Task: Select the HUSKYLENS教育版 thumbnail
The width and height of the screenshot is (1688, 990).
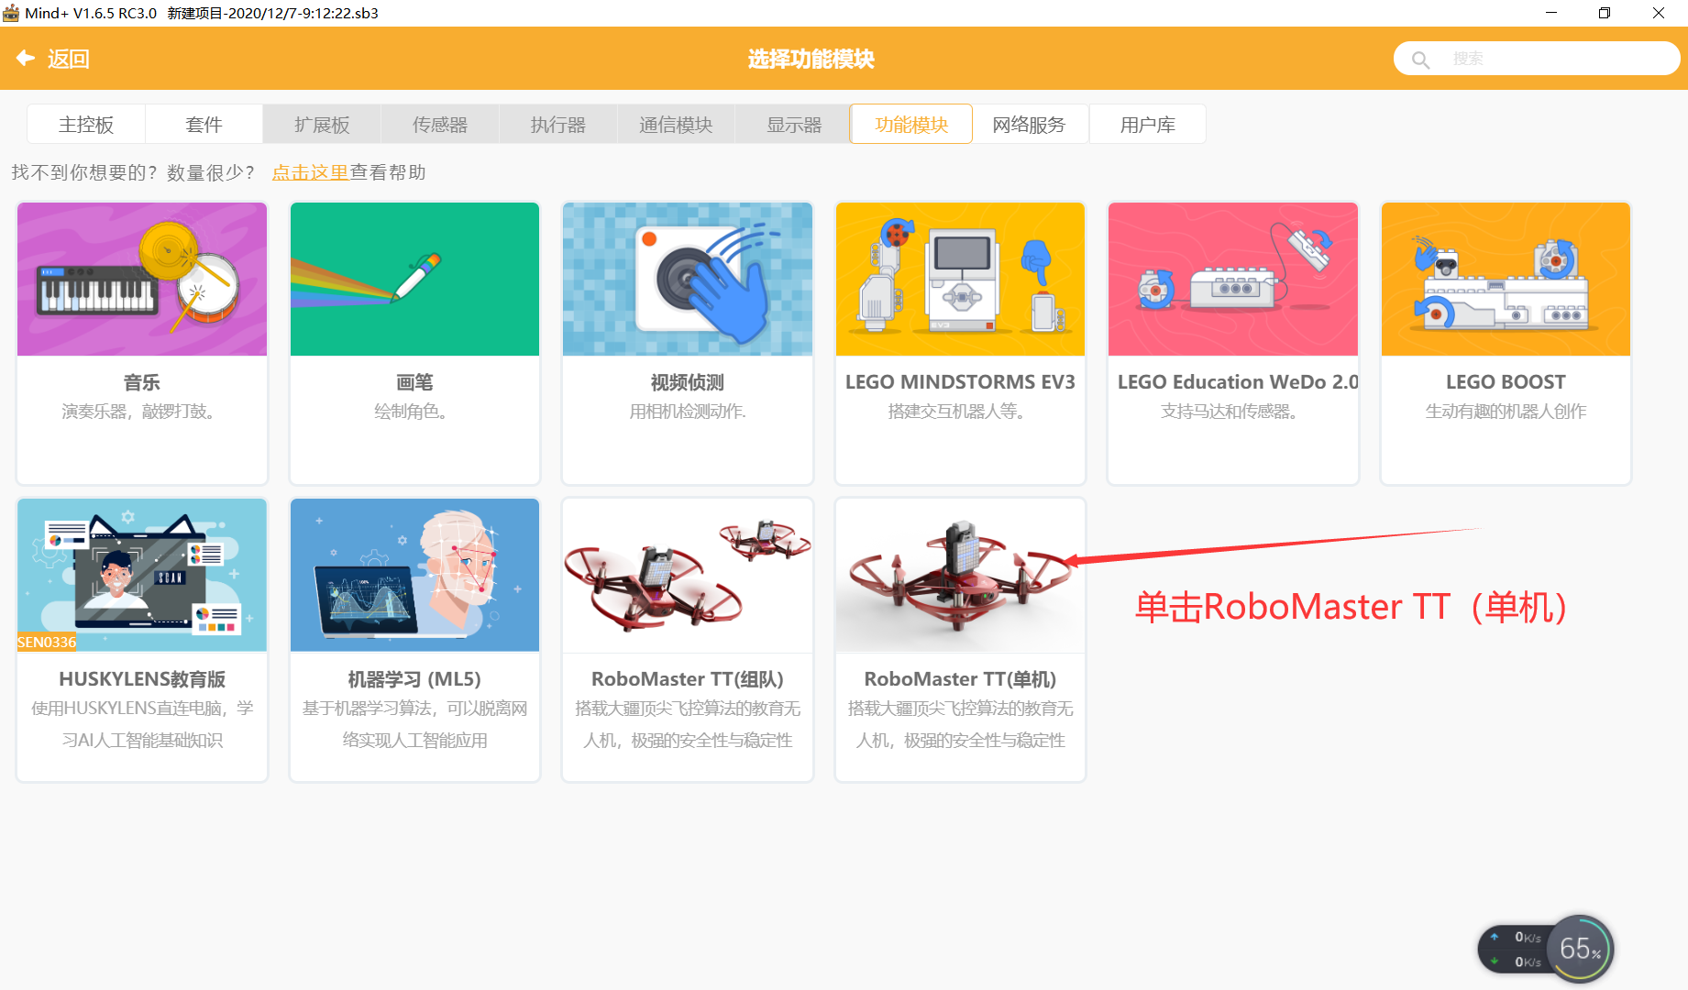Action: coord(142,575)
